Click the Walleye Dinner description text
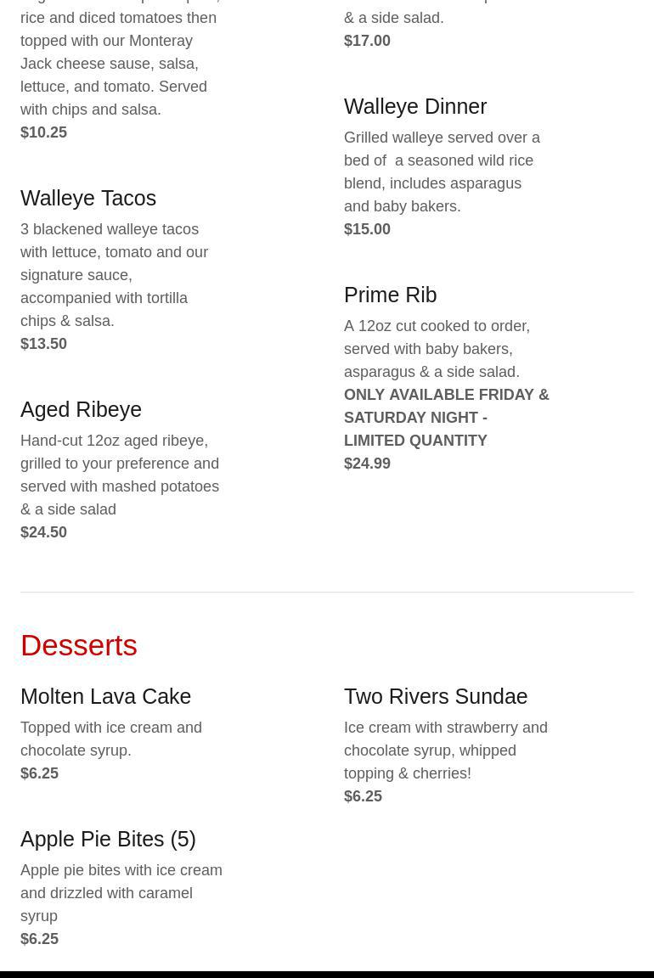This screenshot has width=654, height=978. click(442, 171)
